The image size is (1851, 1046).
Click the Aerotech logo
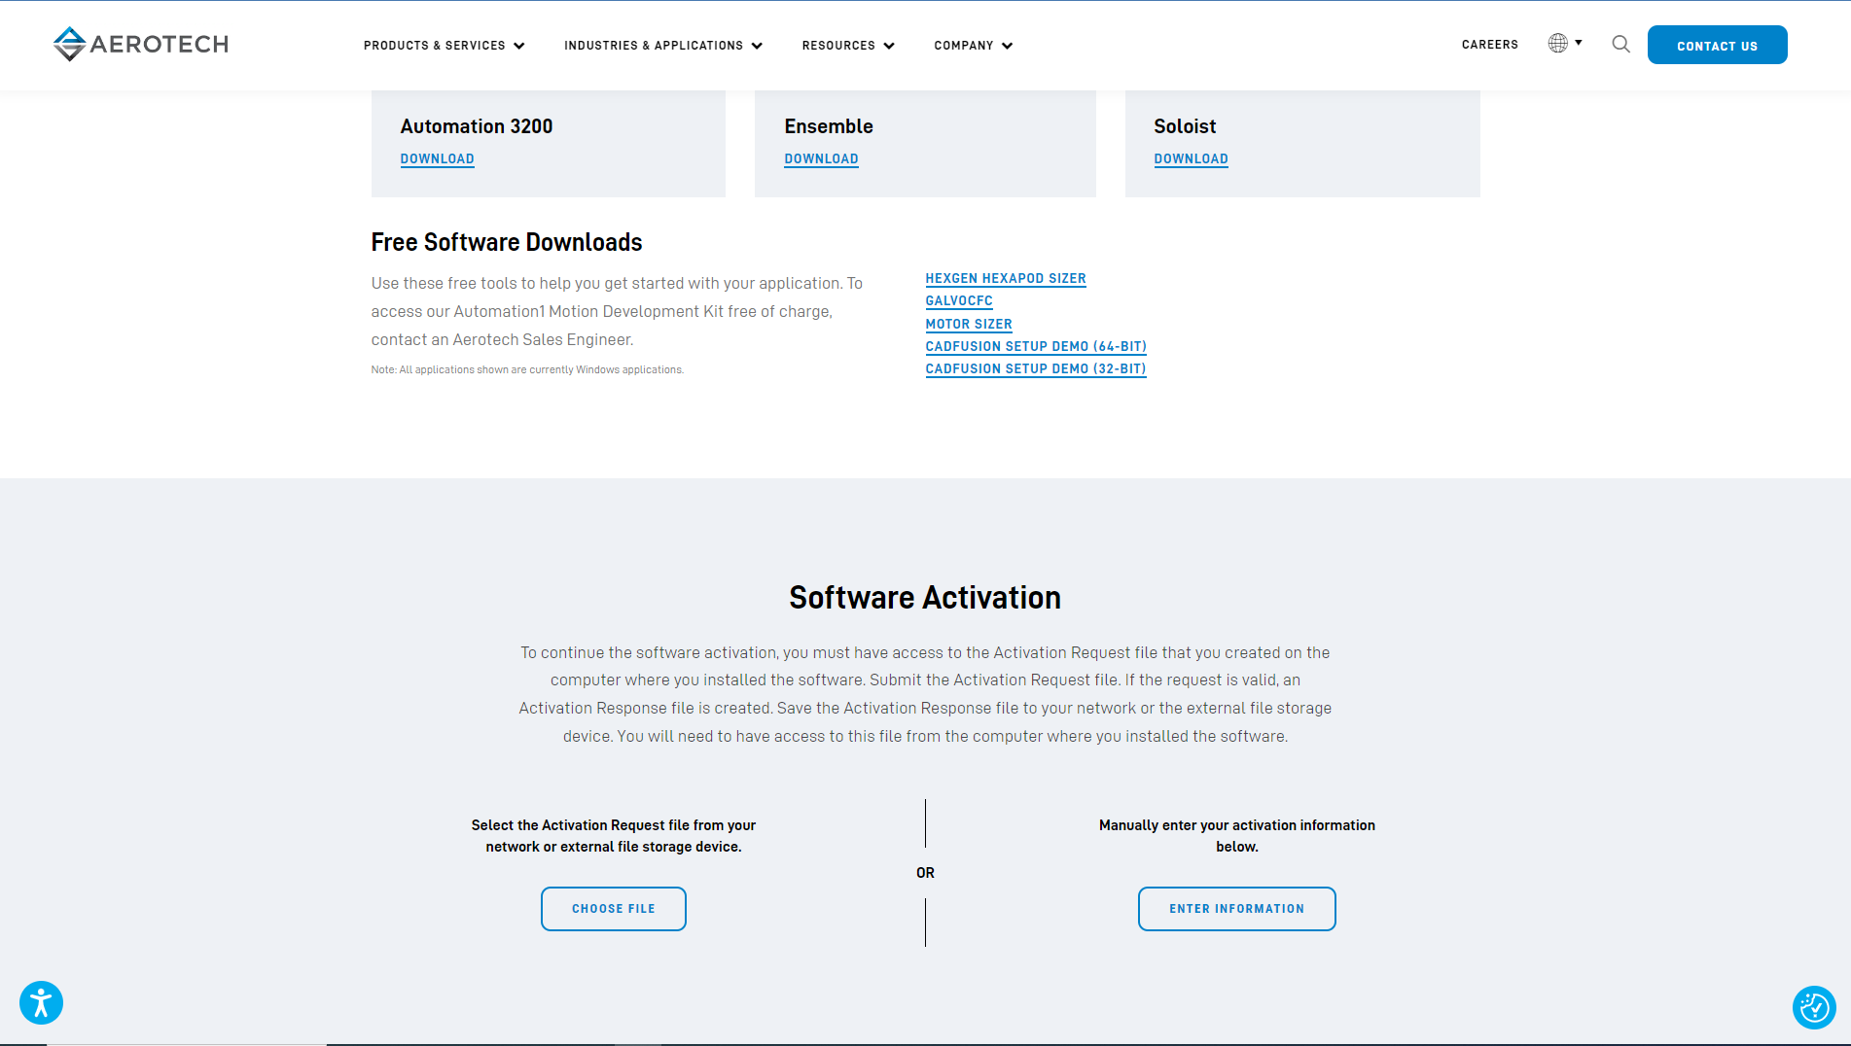pyautogui.click(x=141, y=44)
